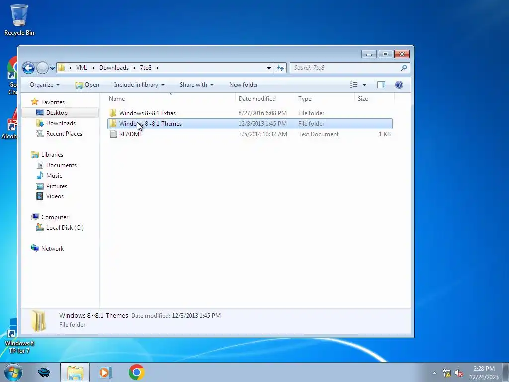509x382 pixels.
Task: Change view with the view icon
Action: coord(354,85)
